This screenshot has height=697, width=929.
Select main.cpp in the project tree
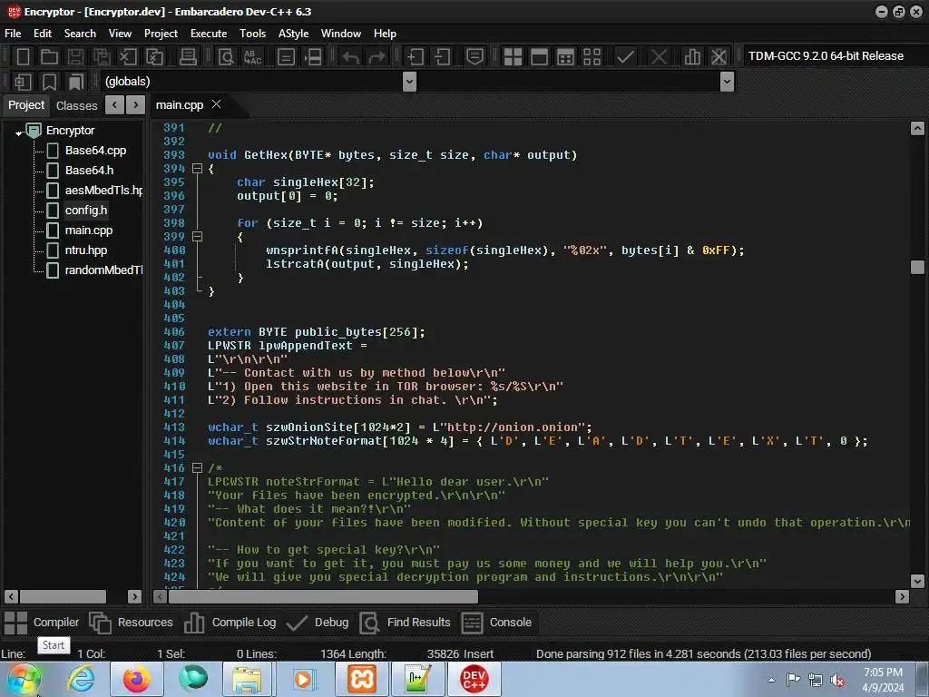point(88,231)
